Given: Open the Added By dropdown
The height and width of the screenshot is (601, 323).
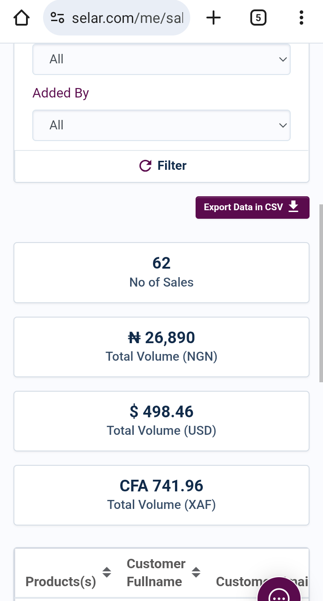Looking at the screenshot, I should [x=161, y=125].
